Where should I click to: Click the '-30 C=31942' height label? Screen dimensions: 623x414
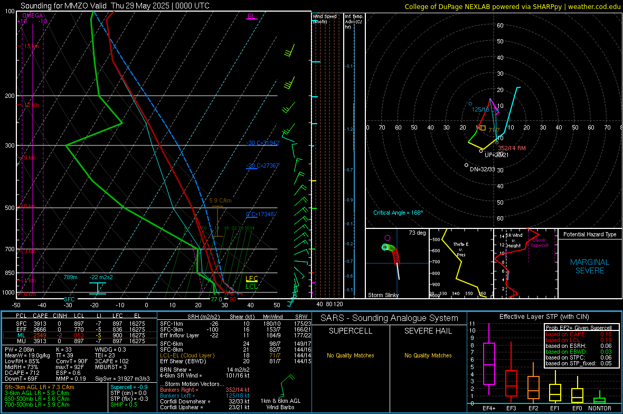tap(263, 143)
